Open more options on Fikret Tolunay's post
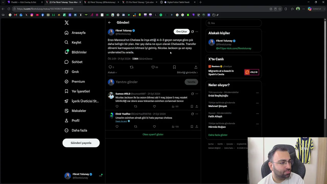 point(197,32)
